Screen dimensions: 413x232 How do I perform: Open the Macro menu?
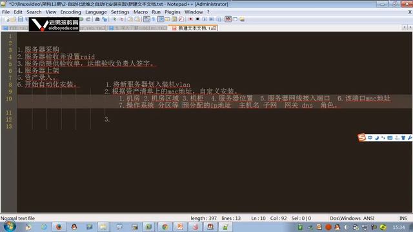pos(141,12)
